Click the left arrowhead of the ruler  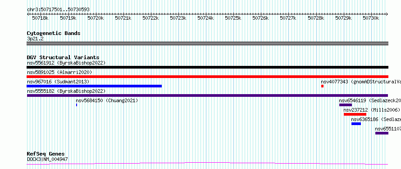[28, 14]
